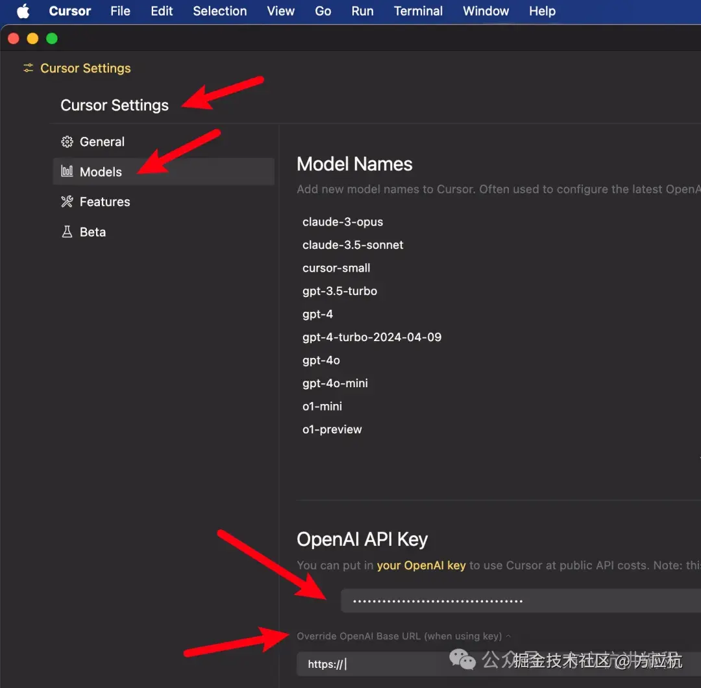Select the Models settings section
Viewport: 701px width, 688px height.
[164, 172]
